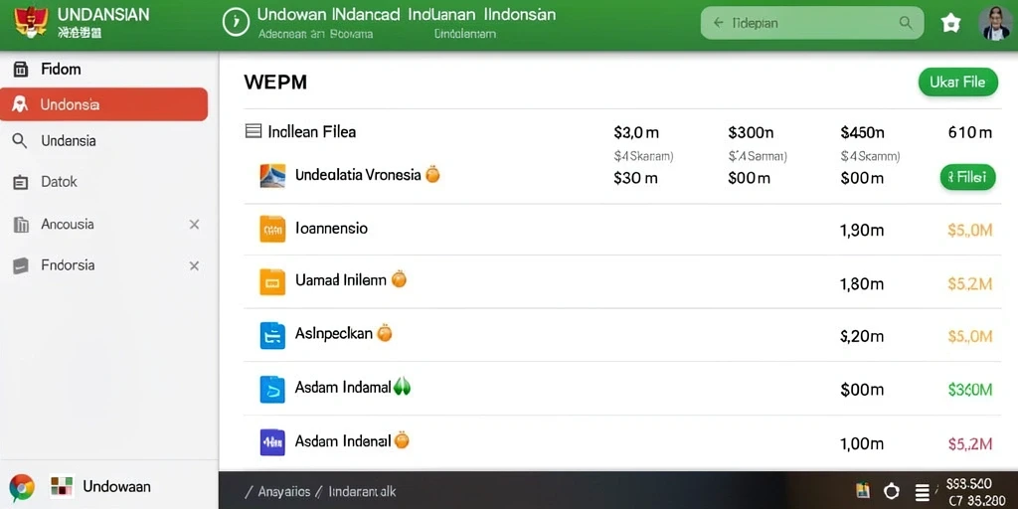
Task: Select the highlighted Undonsia sidebar item
Action: pos(103,104)
